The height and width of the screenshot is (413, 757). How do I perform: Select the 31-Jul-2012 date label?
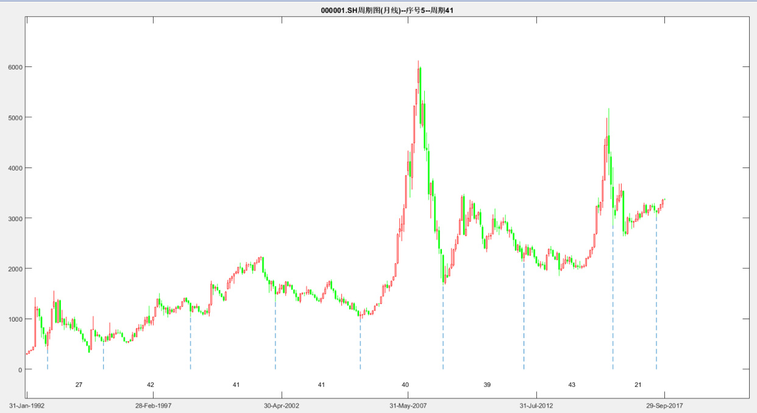tap(536, 405)
